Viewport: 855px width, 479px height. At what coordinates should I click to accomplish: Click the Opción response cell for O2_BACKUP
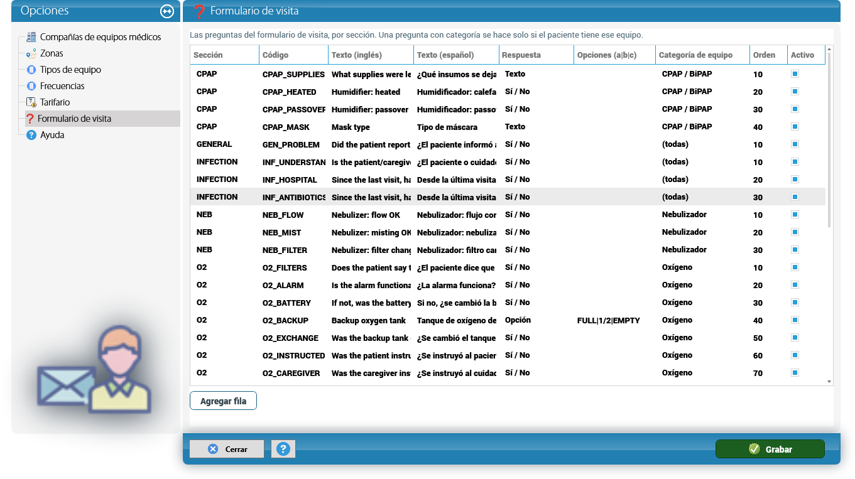pos(536,320)
